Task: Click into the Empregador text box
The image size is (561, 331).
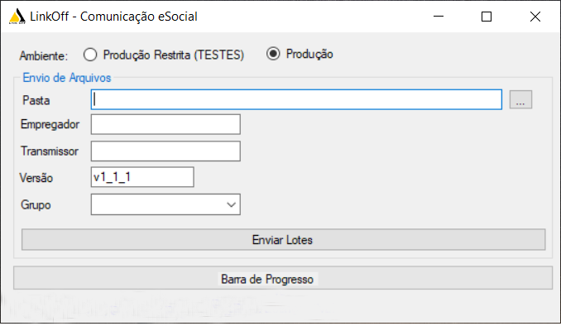Action: click(165, 124)
